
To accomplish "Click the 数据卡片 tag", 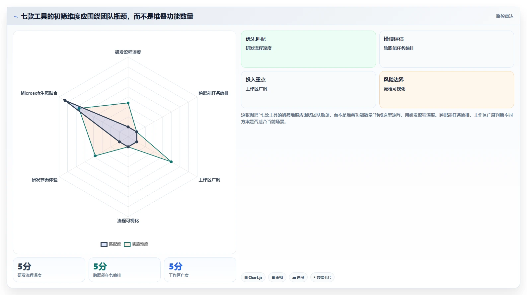I will tap(322, 277).
